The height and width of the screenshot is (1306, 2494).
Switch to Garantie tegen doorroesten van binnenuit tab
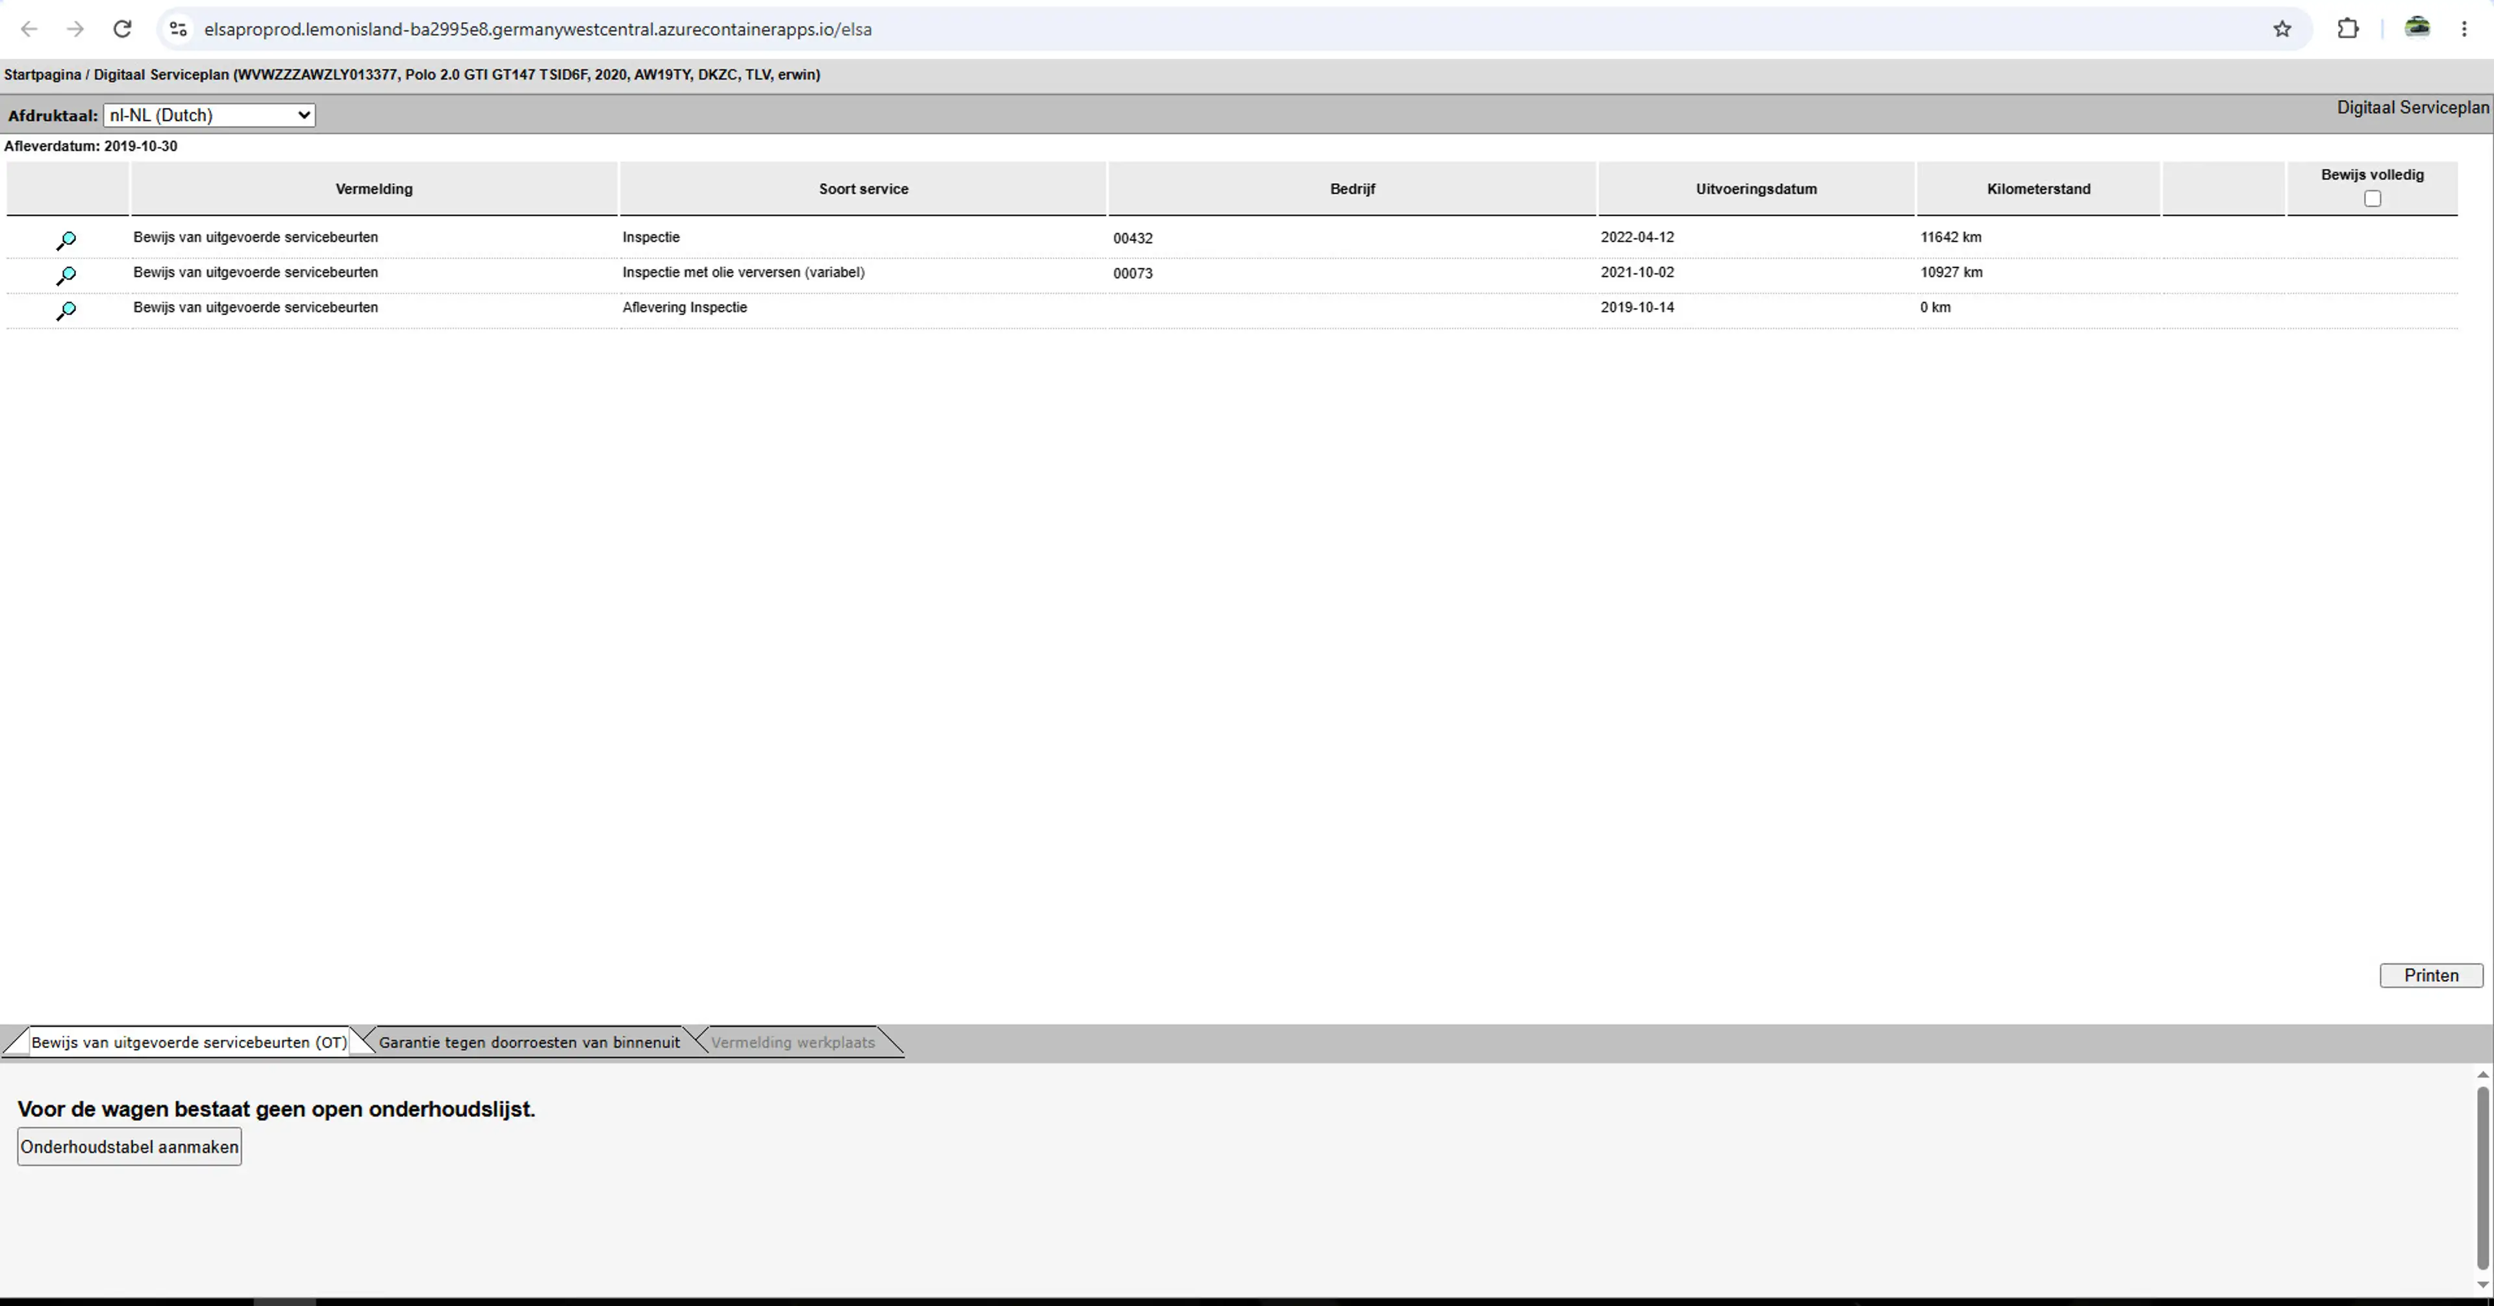529,1043
